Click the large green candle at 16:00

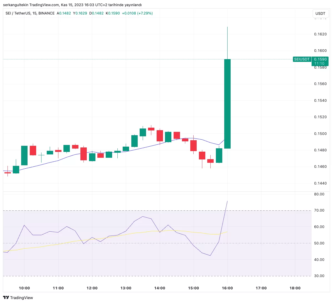(x=227, y=104)
